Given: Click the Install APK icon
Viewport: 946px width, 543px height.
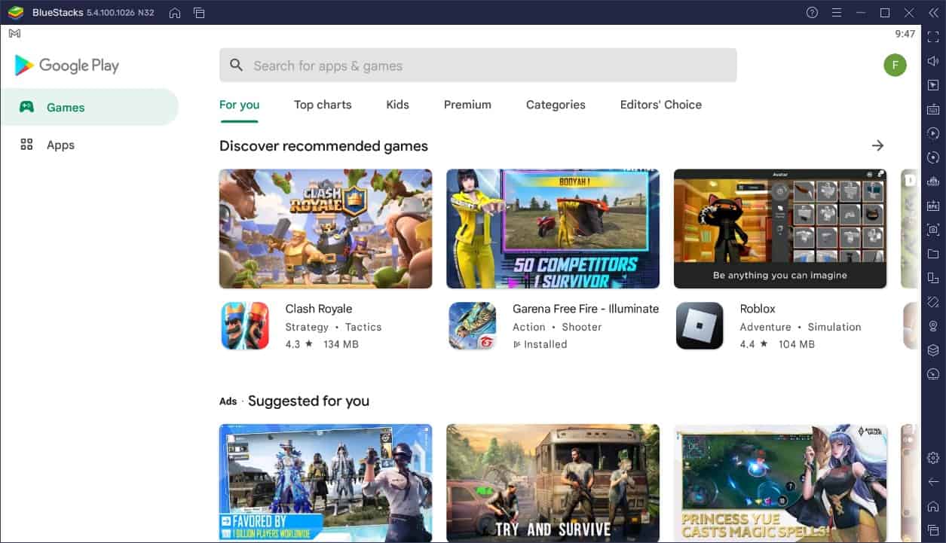Looking at the screenshot, I should (x=933, y=206).
